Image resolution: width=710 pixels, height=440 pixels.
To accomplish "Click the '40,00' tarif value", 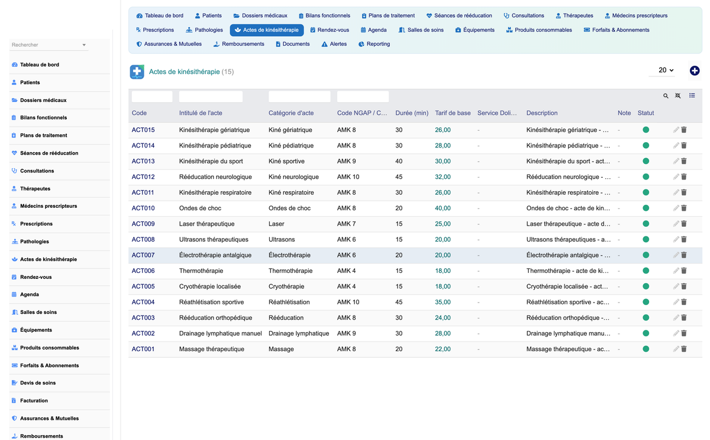I will (443, 208).
